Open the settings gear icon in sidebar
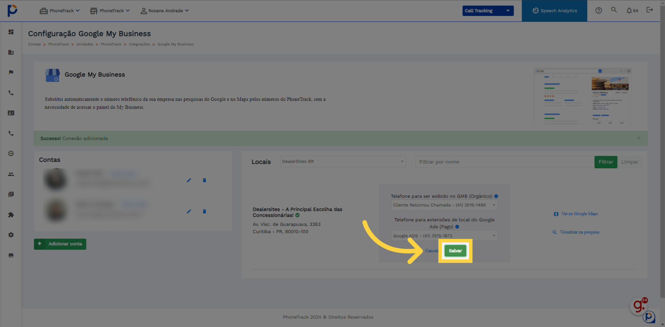665x327 pixels. (x=11, y=235)
